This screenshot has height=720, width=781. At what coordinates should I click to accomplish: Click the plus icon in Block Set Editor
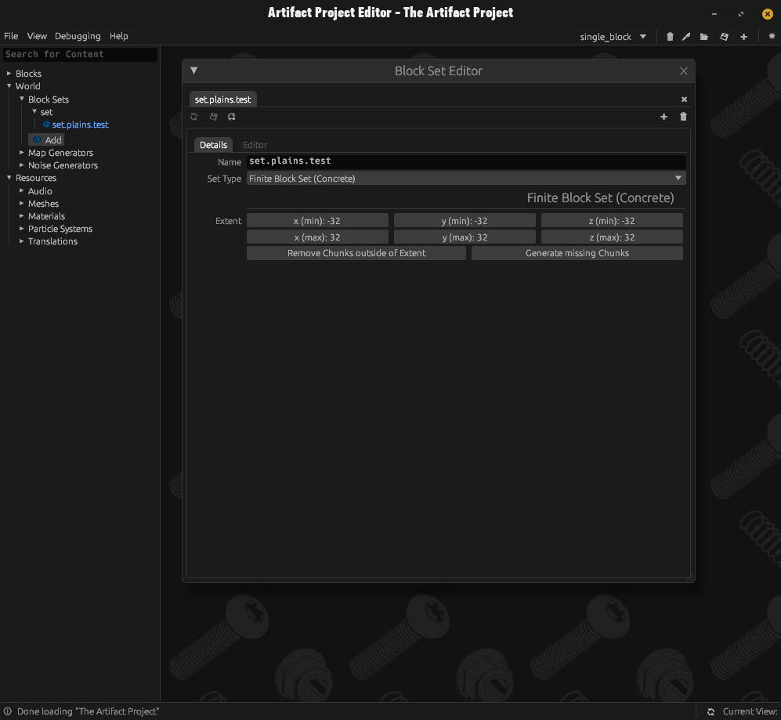coord(664,117)
